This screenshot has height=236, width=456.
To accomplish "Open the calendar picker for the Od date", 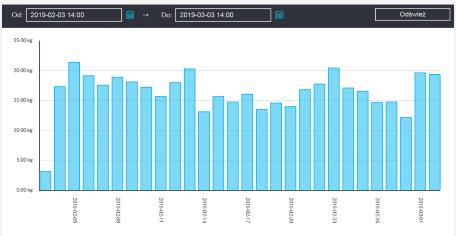I will (130, 15).
